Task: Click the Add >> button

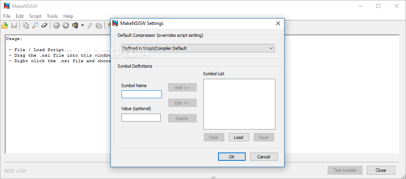Action: [x=182, y=88]
